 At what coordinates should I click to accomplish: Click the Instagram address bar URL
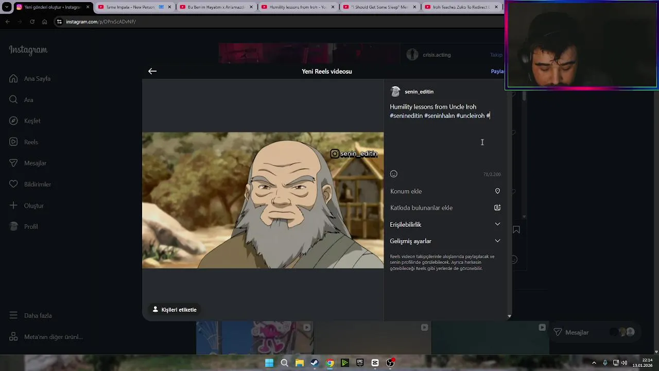pos(101,22)
